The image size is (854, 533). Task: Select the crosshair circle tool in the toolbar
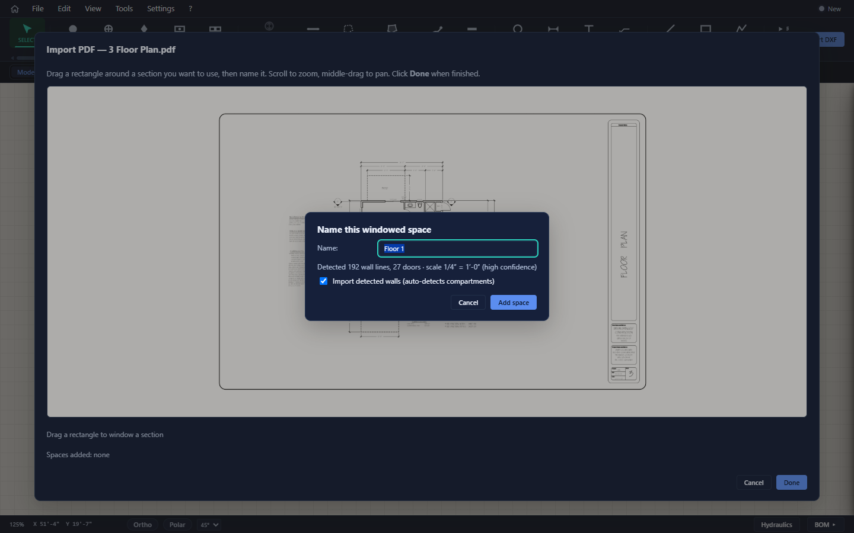click(109, 28)
